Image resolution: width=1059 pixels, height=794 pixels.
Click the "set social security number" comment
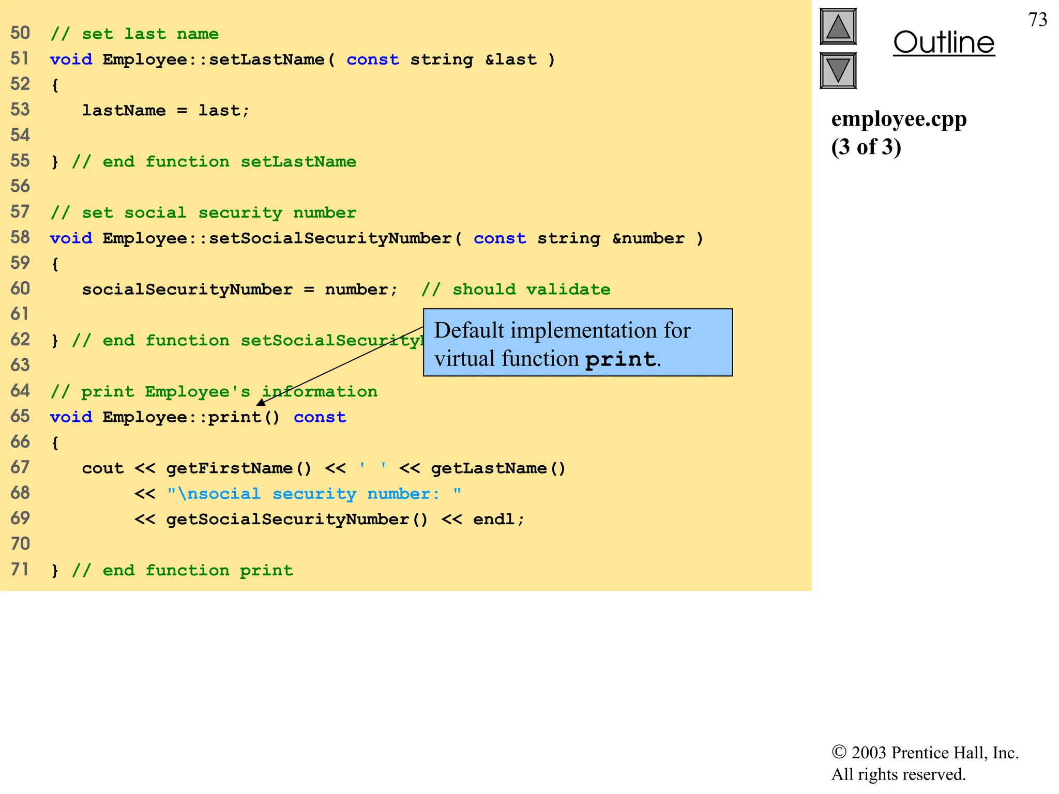point(203,213)
